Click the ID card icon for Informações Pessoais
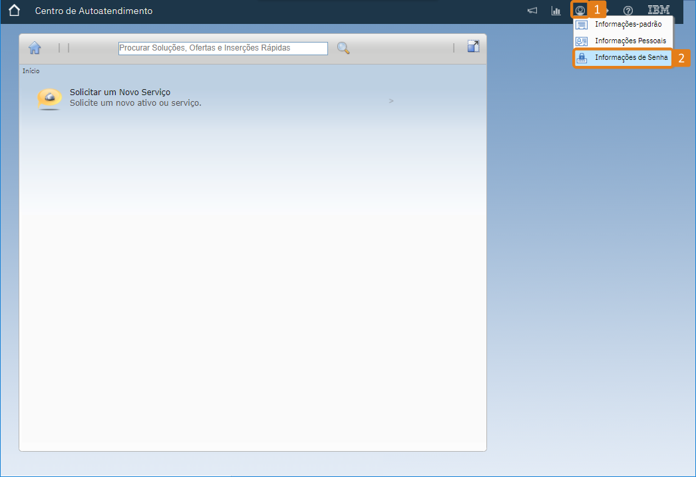The image size is (696, 477). coord(582,41)
